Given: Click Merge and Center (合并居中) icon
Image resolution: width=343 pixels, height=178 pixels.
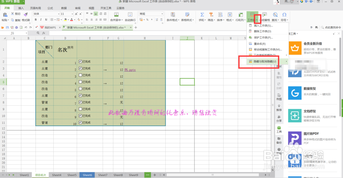Looking at the screenshot, I should pos(116,15).
